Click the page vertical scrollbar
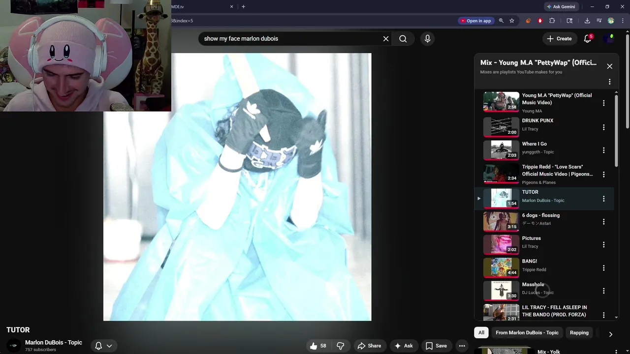Viewport: 630px width, 354px height. point(627,81)
